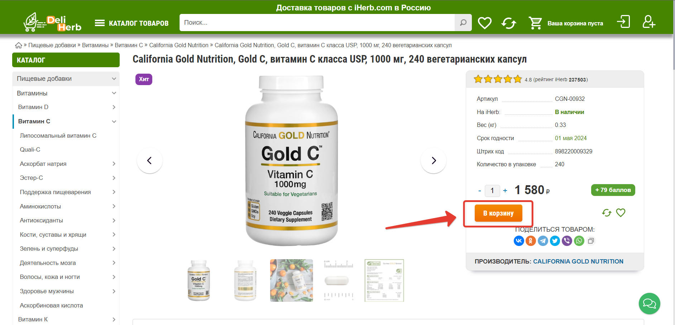Click the login door icon
Screen dimensions: 675x325
pyautogui.click(x=623, y=21)
